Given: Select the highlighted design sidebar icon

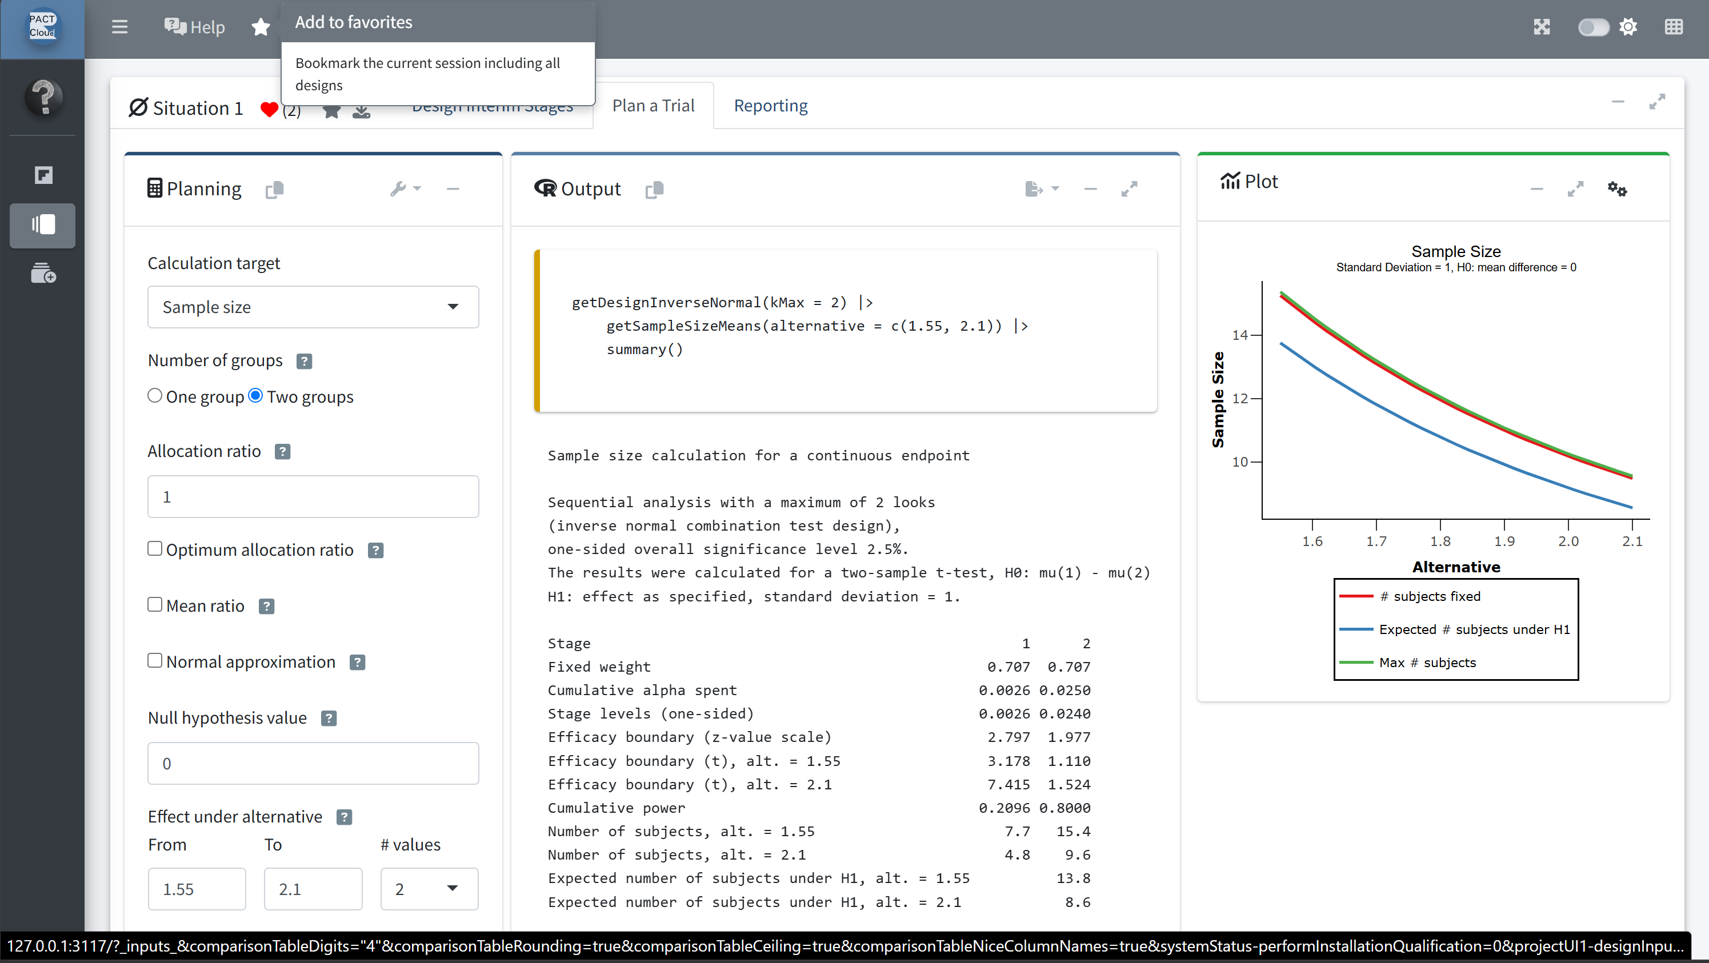Looking at the screenshot, I should (43, 225).
